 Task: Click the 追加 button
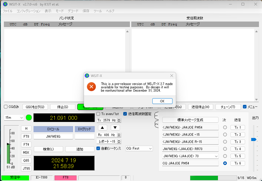[80, 149]
